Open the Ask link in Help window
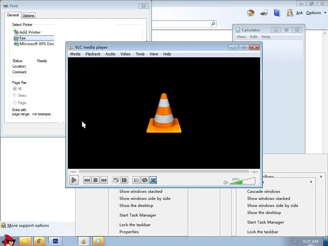 coord(299,13)
